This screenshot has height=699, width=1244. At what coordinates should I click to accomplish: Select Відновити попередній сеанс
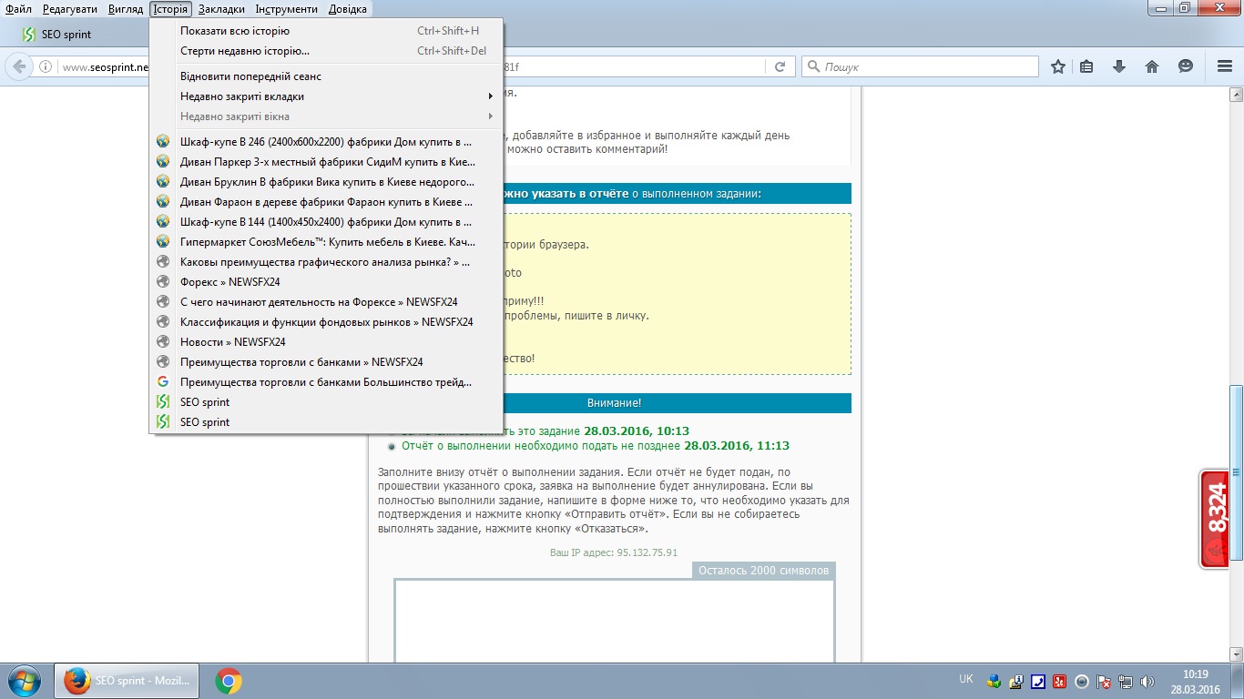pos(326,76)
